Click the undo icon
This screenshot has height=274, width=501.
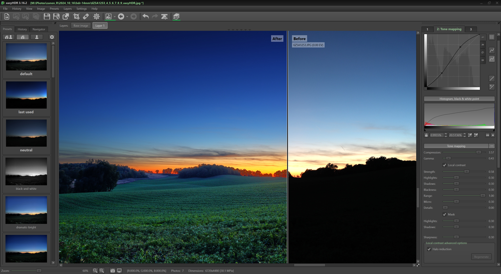click(146, 16)
